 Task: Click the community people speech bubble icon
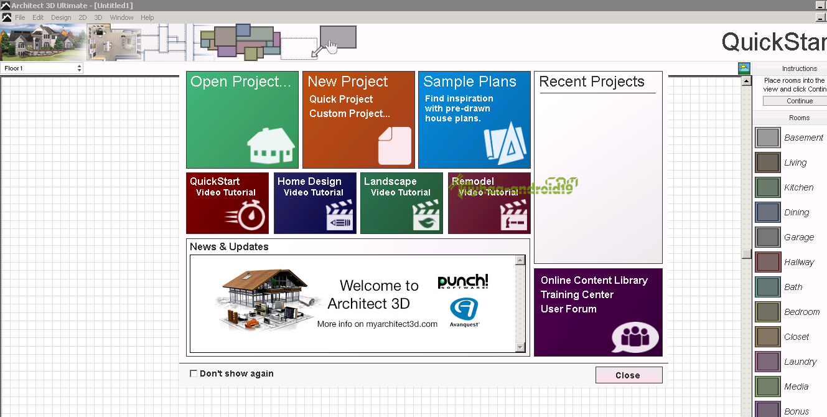(x=635, y=337)
